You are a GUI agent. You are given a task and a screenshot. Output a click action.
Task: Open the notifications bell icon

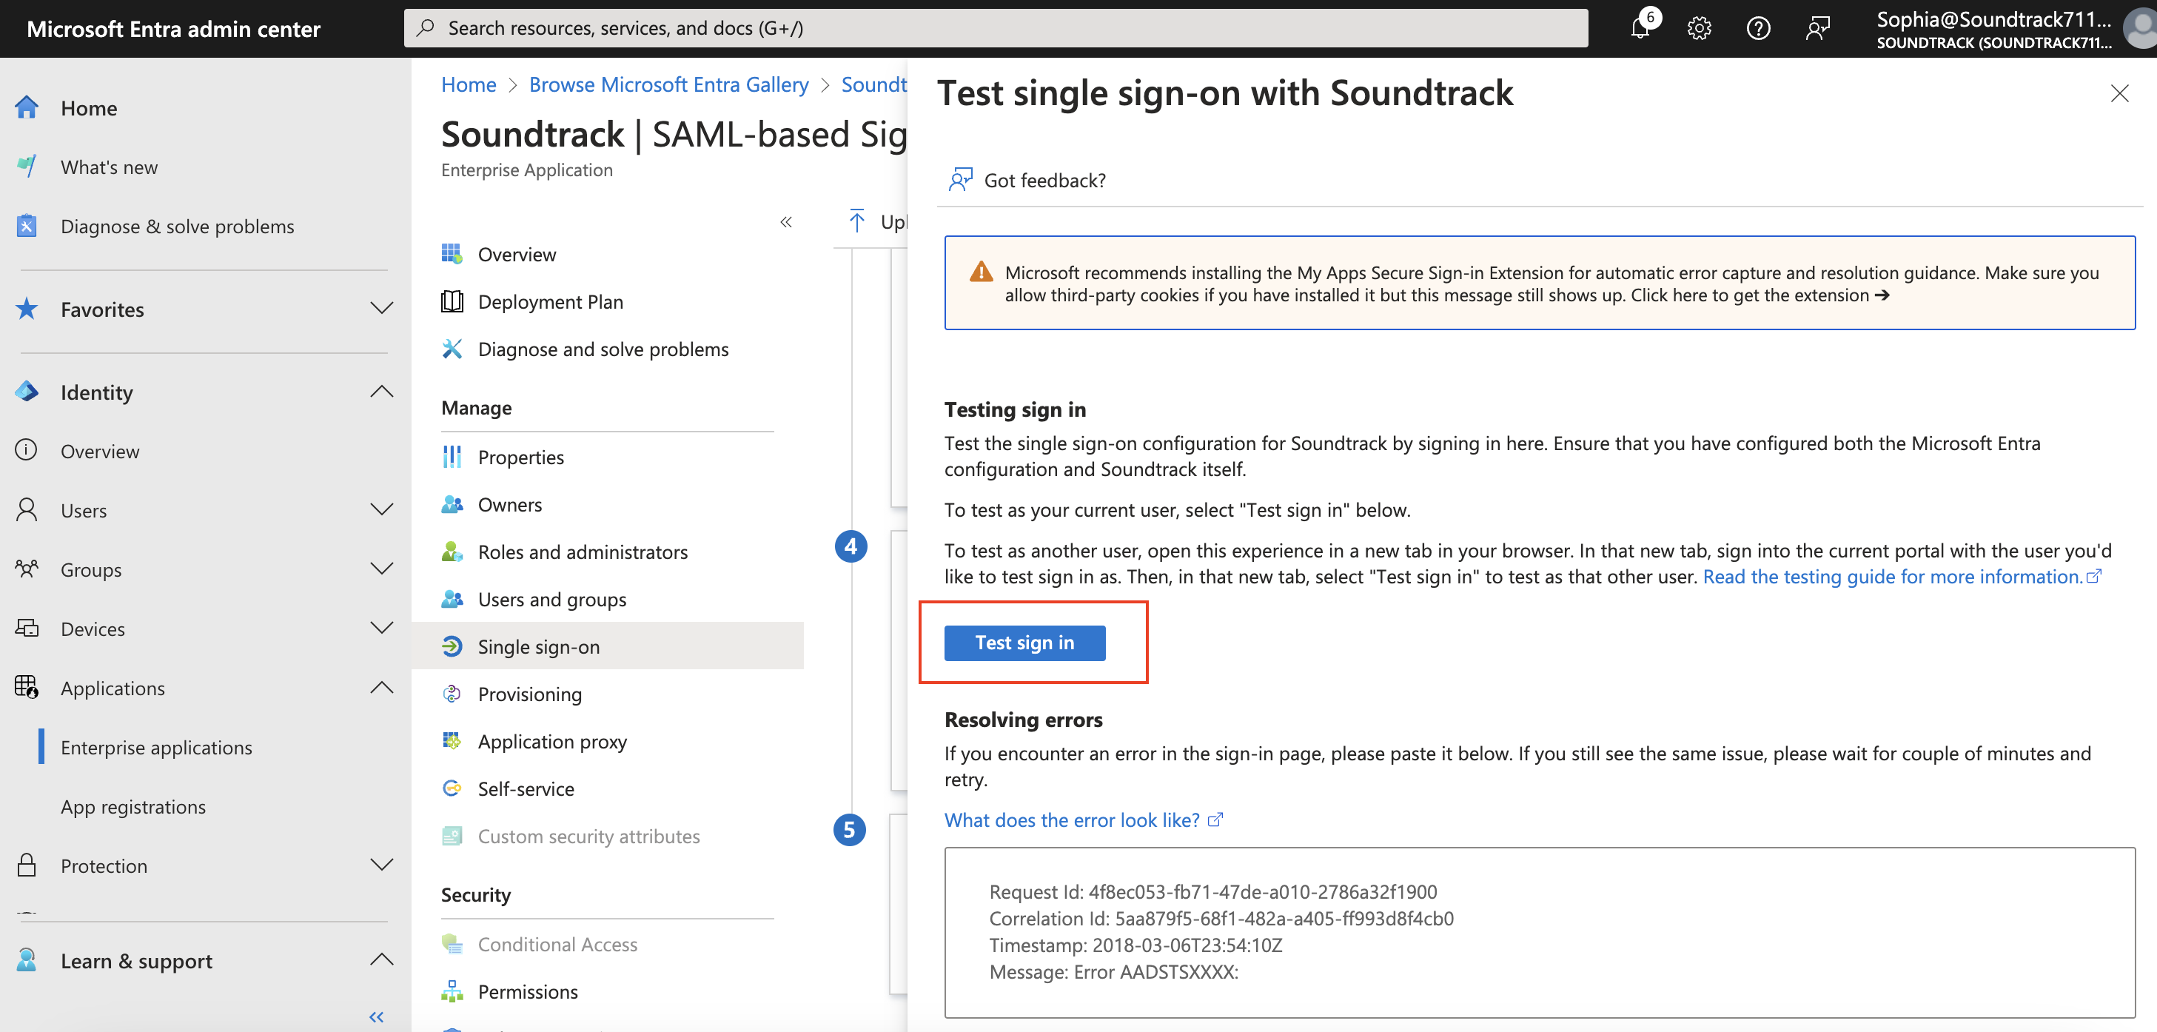coord(1640,28)
